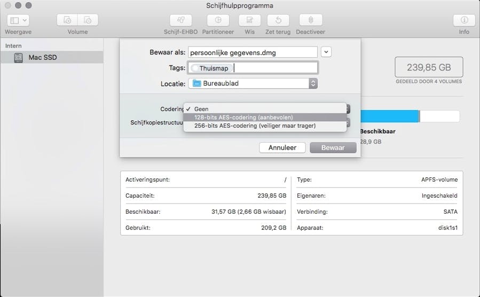Select 128-bits AES-codering option

click(x=243, y=118)
